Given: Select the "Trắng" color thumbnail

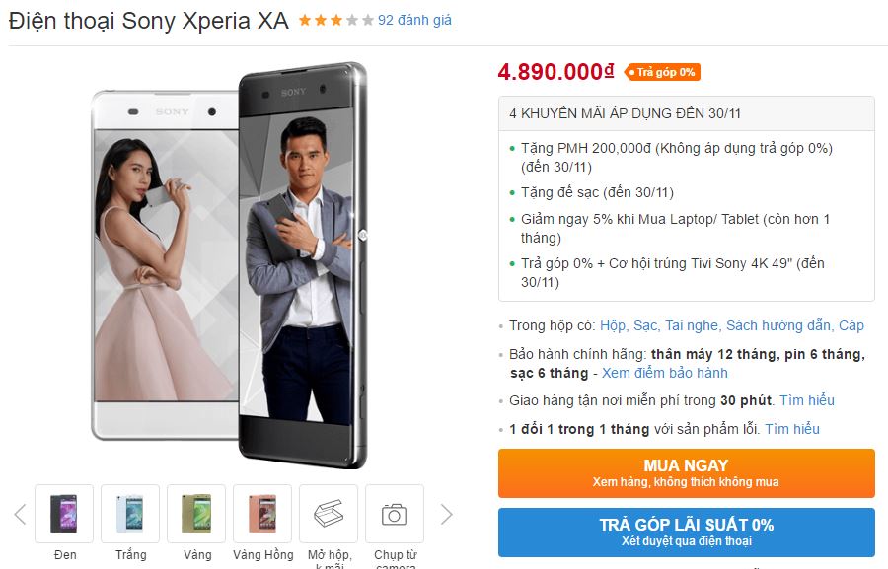Looking at the screenshot, I should point(130,514).
